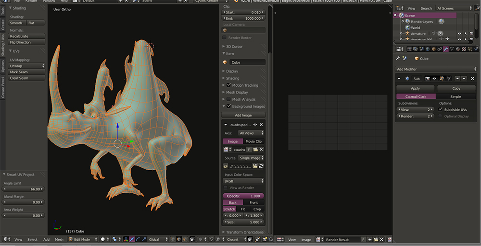Open the Mesh menu in 3D view header
This screenshot has height=246, width=481.
59,240
